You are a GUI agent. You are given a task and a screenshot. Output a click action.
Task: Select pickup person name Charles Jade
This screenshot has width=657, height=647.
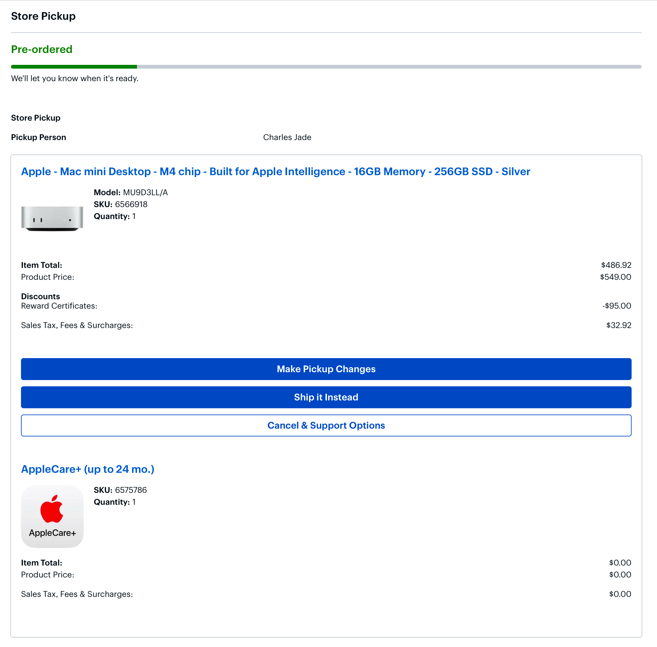(287, 137)
